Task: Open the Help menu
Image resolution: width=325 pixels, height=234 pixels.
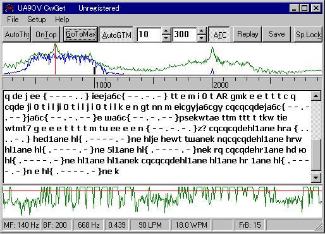Action: click(62, 20)
